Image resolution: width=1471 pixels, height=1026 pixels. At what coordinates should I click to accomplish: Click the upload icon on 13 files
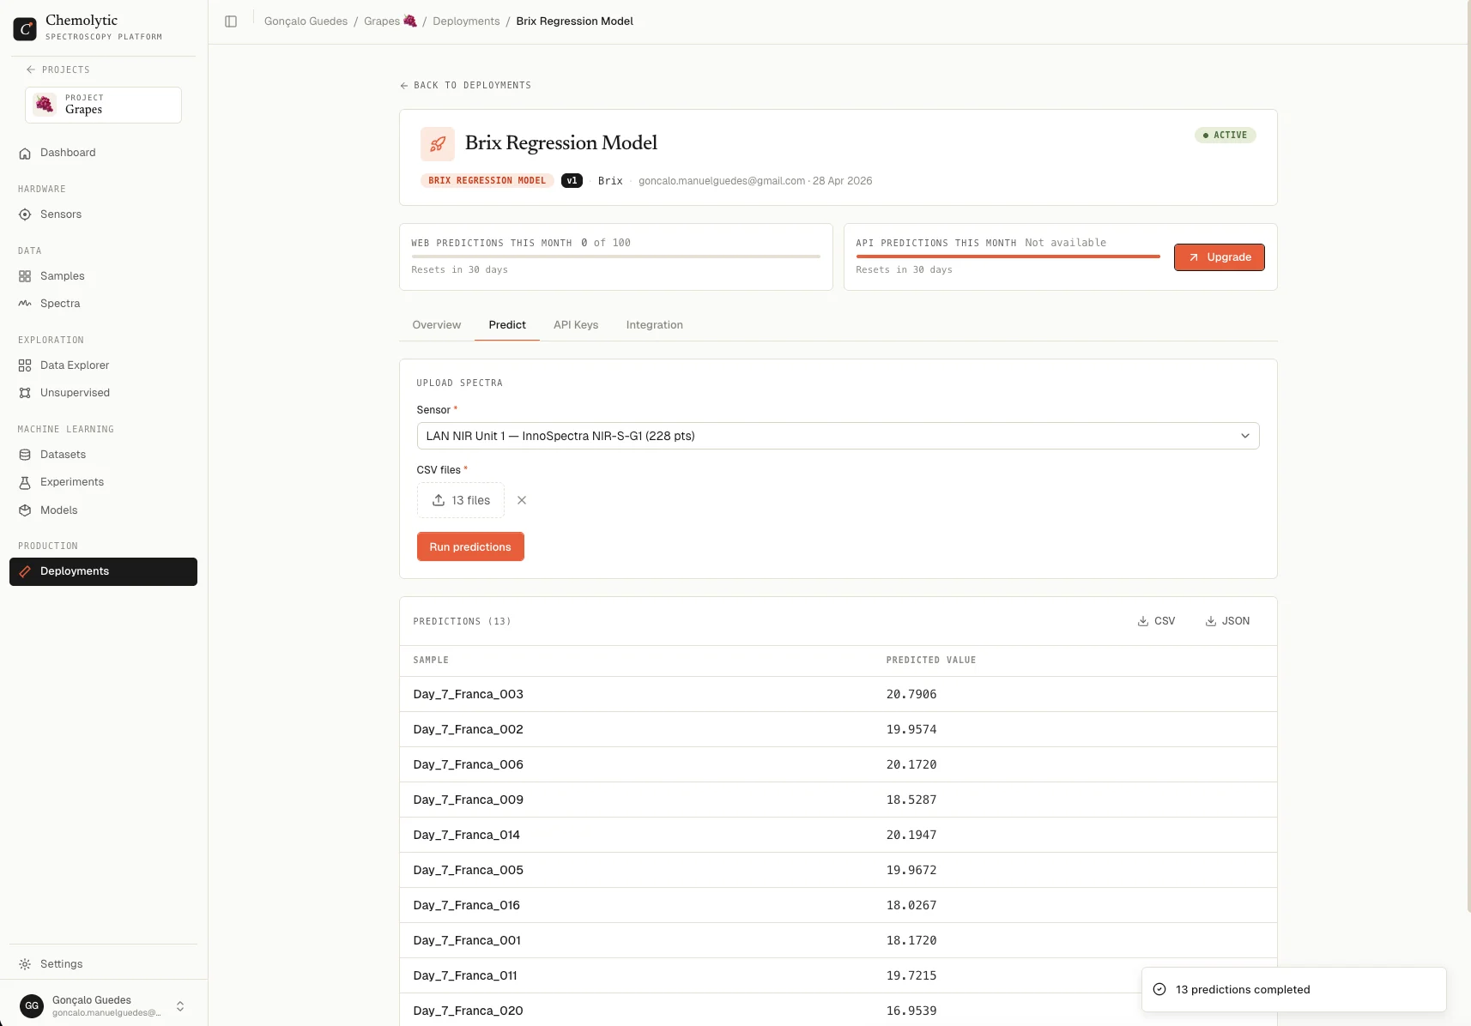pyautogui.click(x=439, y=500)
